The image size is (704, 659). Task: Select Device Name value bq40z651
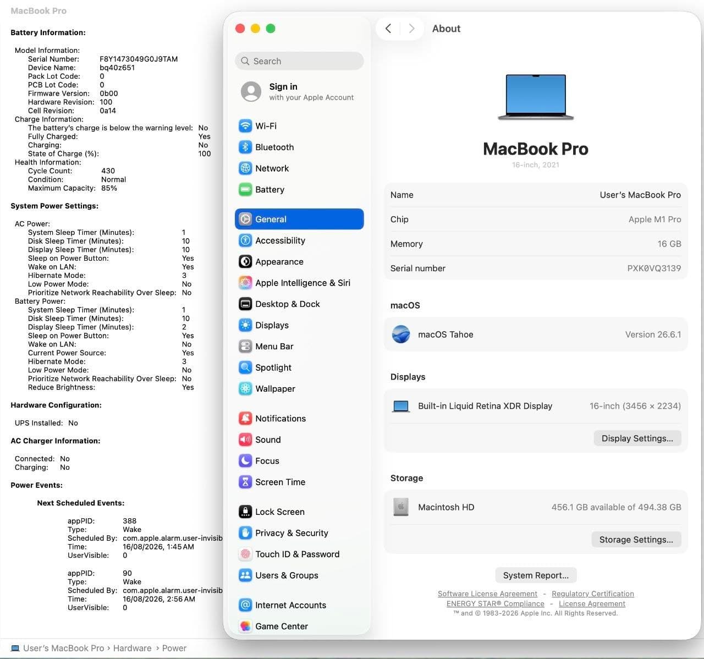click(117, 68)
